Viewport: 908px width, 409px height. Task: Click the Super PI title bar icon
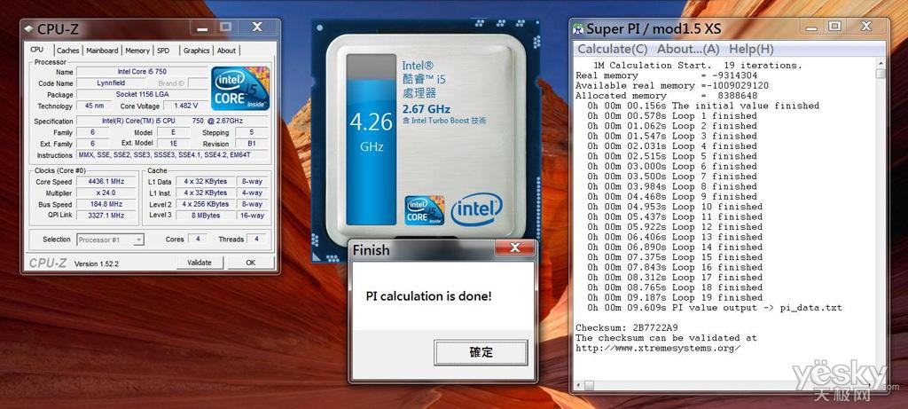point(578,28)
